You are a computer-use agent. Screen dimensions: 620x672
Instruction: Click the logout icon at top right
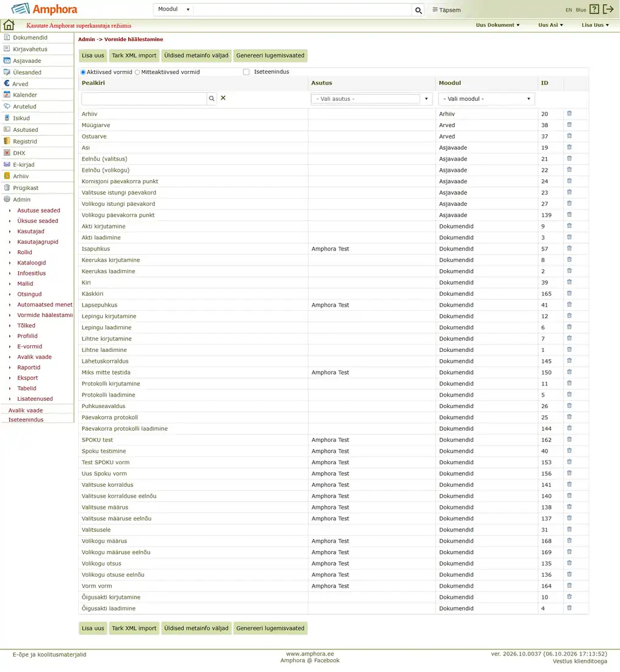point(608,9)
